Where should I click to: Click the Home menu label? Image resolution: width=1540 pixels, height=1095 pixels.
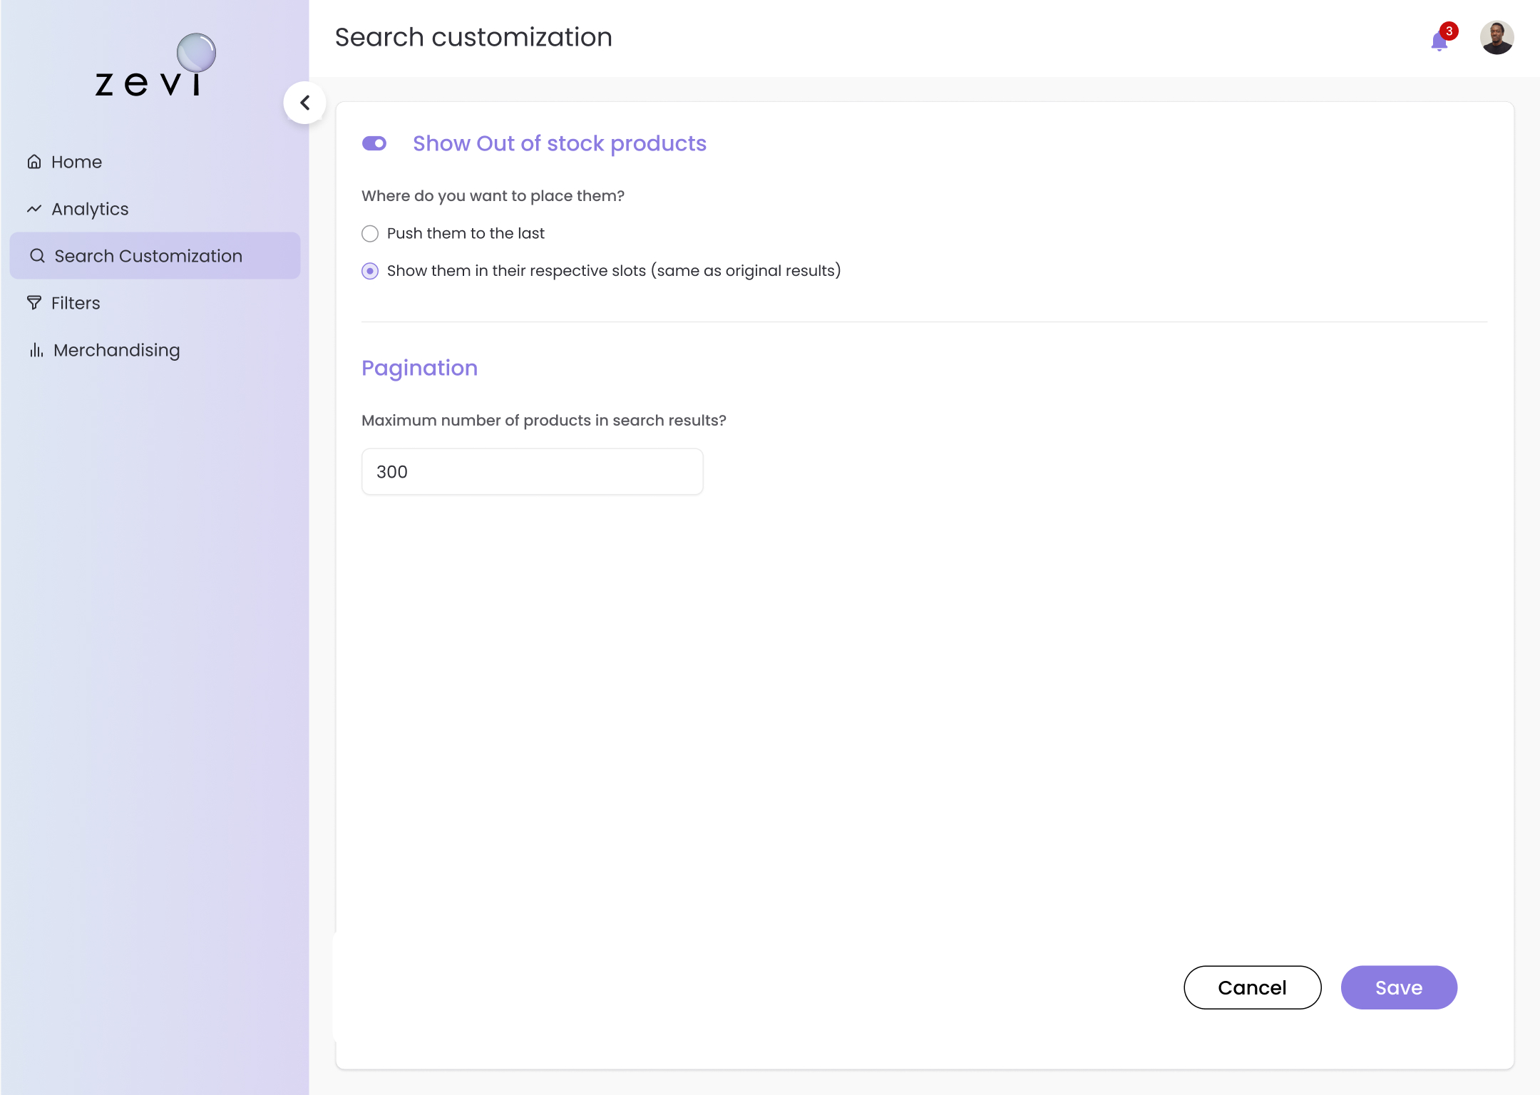pyautogui.click(x=76, y=162)
